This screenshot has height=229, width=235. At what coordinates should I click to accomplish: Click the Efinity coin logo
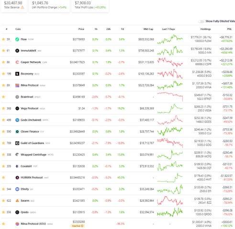tap(17, 189)
